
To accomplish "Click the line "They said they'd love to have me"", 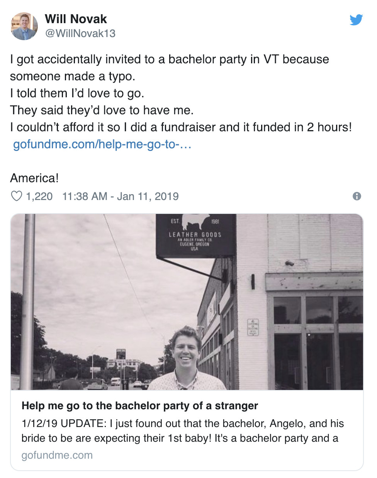I will click(102, 110).
